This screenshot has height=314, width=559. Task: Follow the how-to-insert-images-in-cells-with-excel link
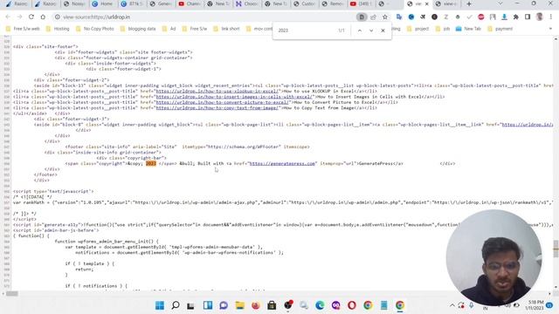coord(234,97)
